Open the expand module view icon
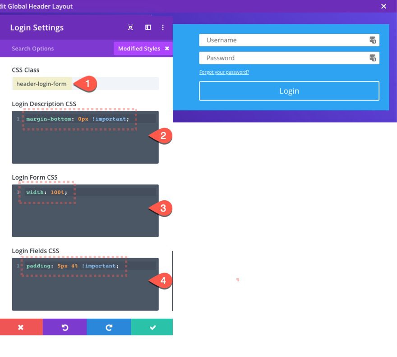This screenshot has width=397, height=357. click(130, 27)
